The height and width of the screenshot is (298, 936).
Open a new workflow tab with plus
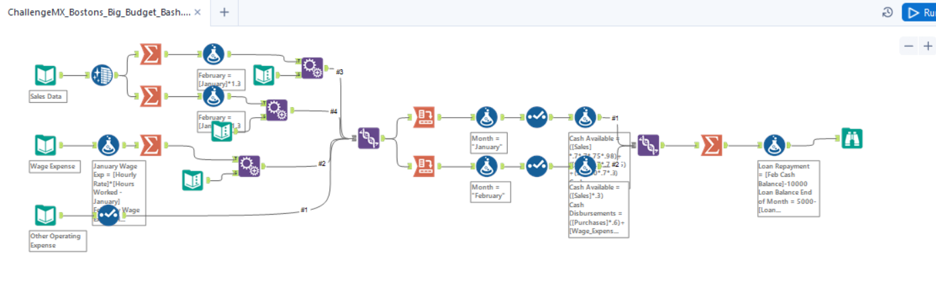click(225, 12)
